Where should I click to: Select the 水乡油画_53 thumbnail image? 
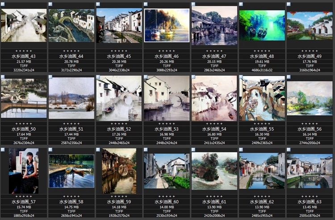point(167,98)
